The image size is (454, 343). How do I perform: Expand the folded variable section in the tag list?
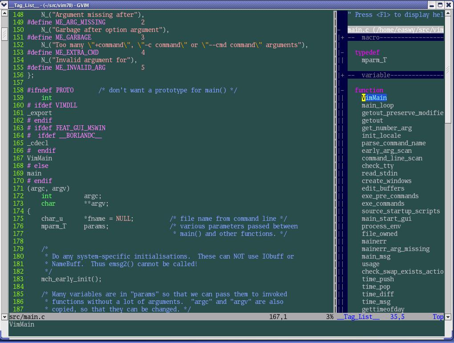click(x=343, y=75)
